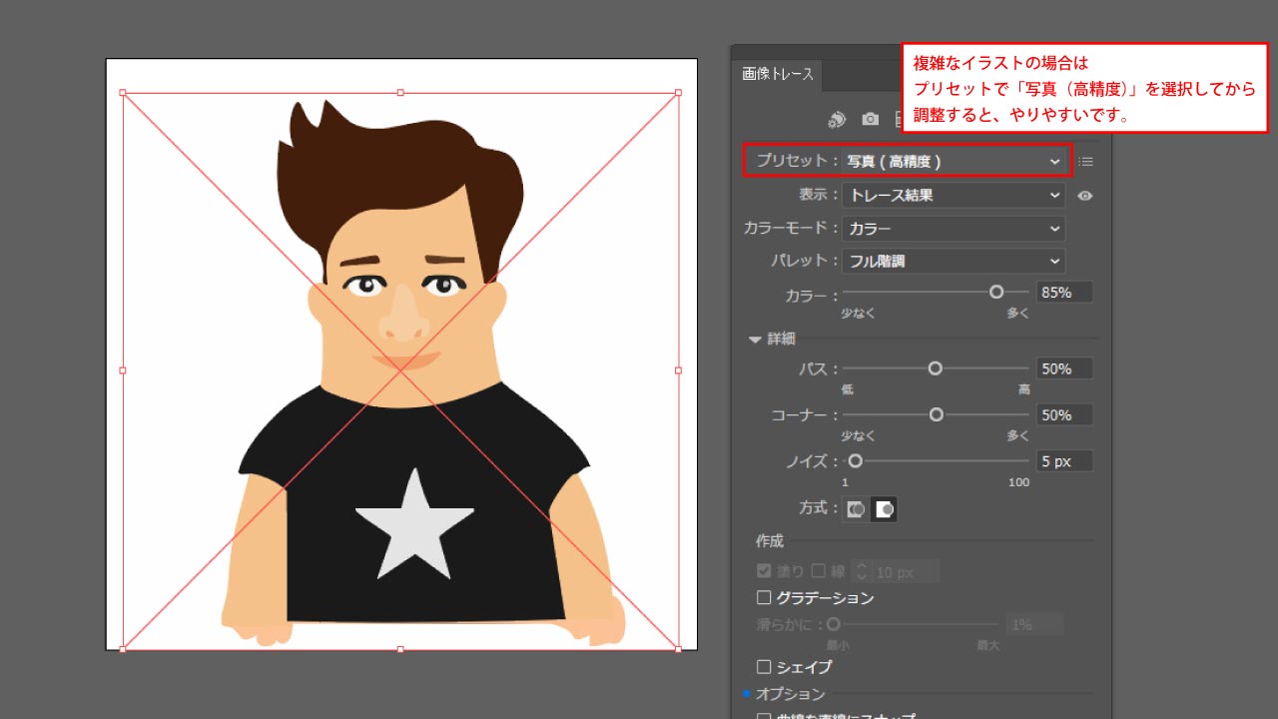The height and width of the screenshot is (719, 1278).
Task: Click the コーナー 50% value field
Action: pyautogui.click(x=1064, y=415)
